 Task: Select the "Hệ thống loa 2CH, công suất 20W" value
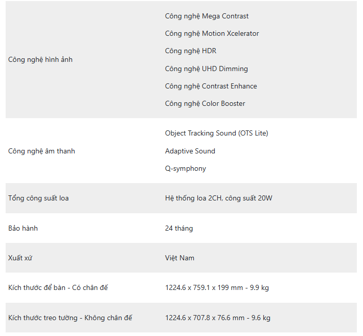(218, 198)
